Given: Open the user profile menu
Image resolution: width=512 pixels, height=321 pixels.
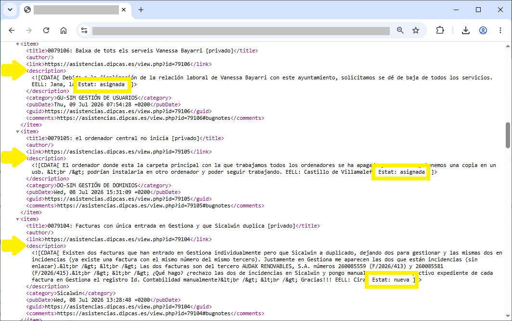Looking at the screenshot, I should (x=483, y=30).
